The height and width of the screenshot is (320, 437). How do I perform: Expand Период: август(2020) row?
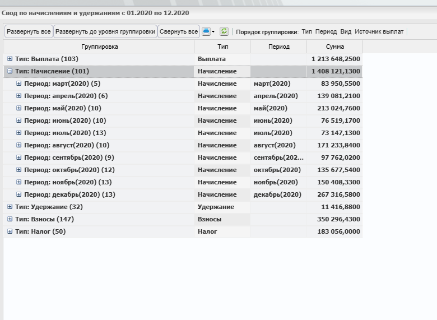(x=18, y=145)
